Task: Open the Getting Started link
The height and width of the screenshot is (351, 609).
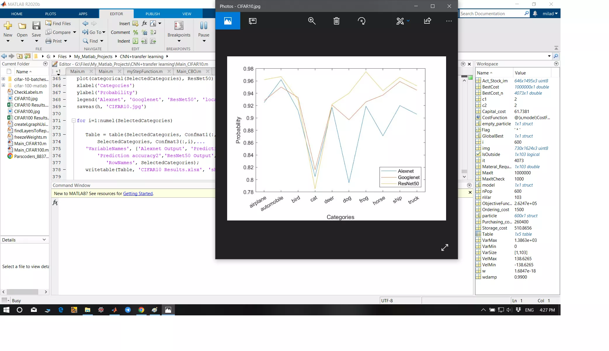Action: [138, 193]
